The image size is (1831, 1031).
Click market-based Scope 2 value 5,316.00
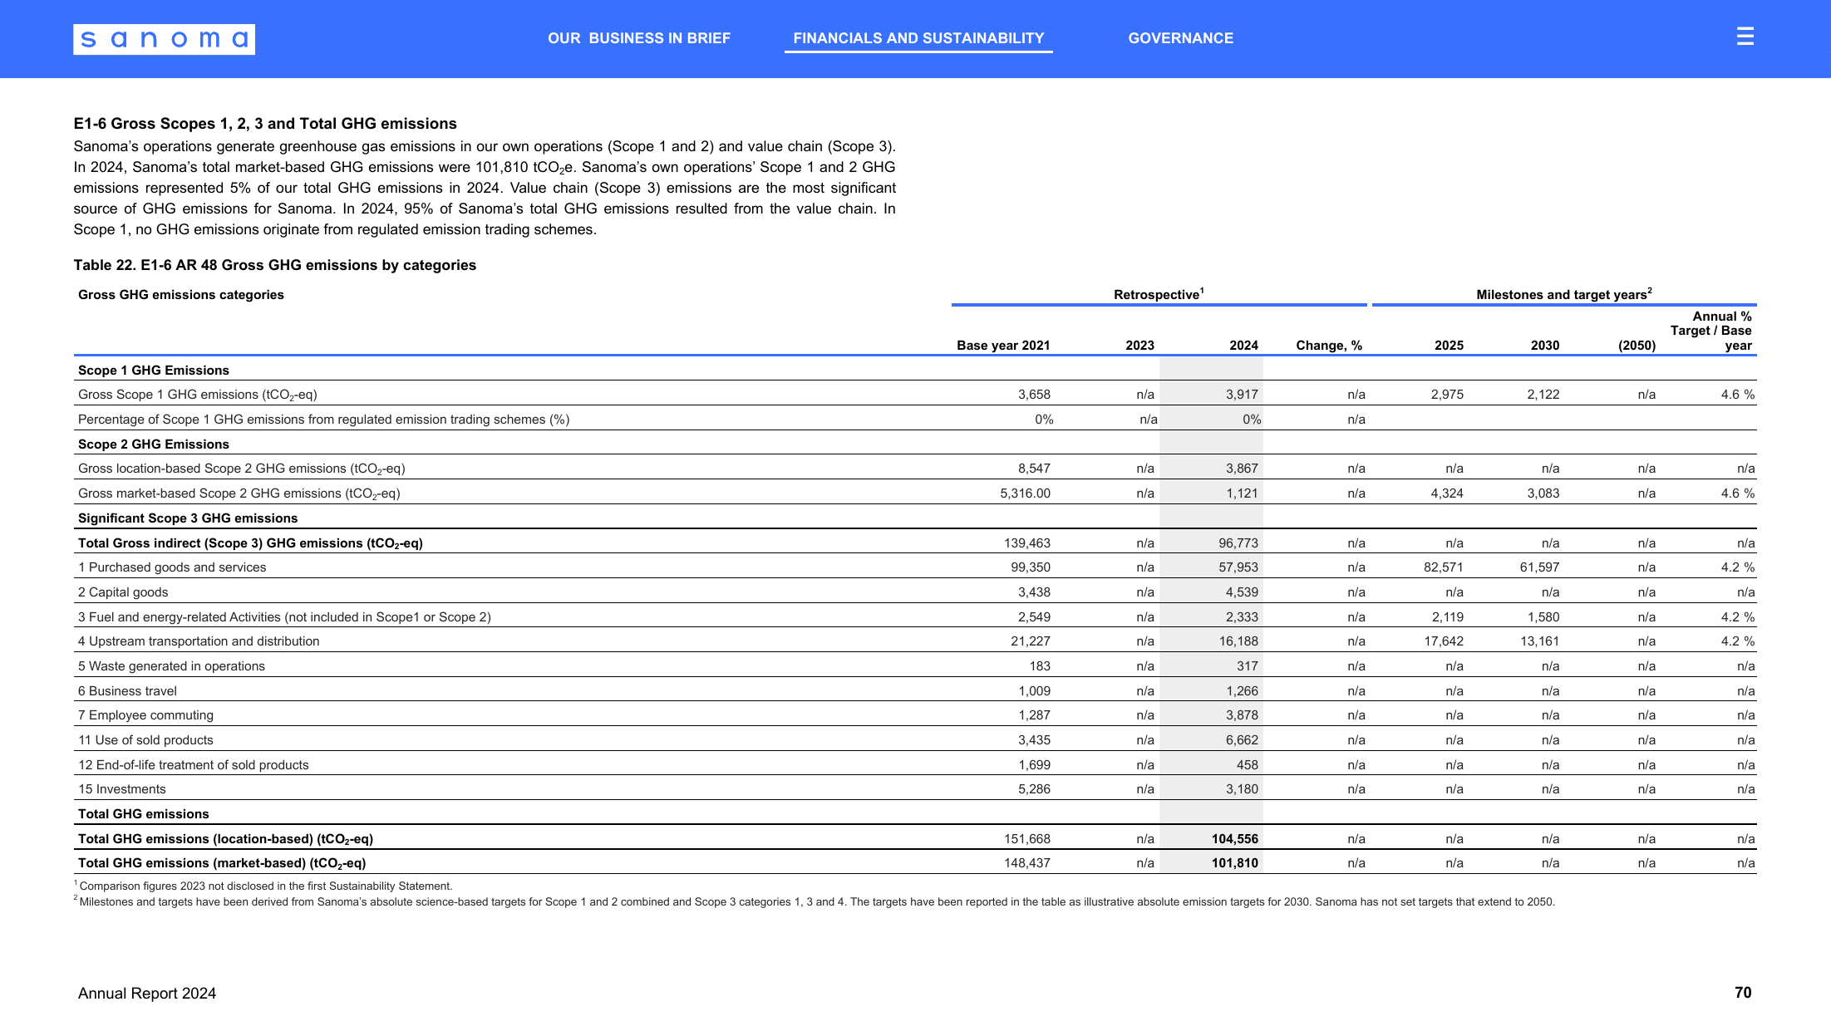(1025, 493)
